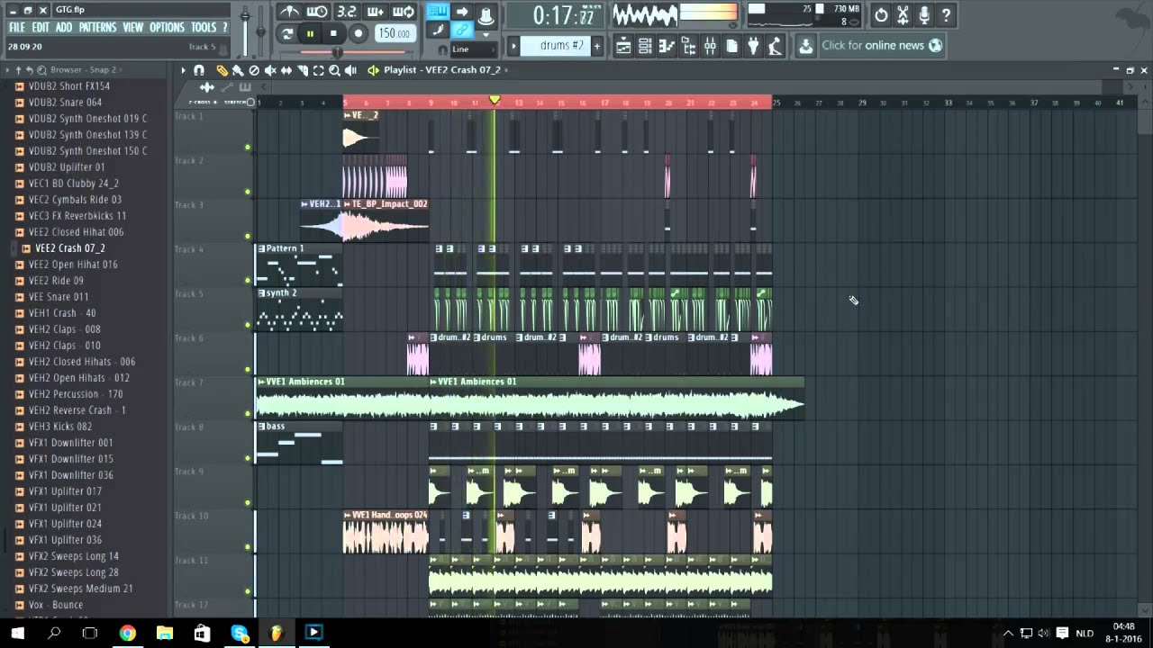The width and height of the screenshot is (1153, 648).
Task: Toggle pattern/song mode switch
Action: tap(287, 33)
